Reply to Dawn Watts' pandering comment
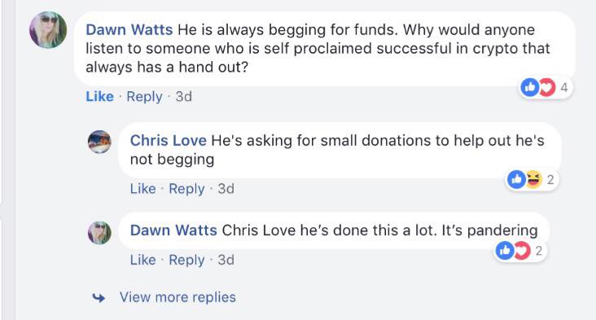 pos(186,260)
